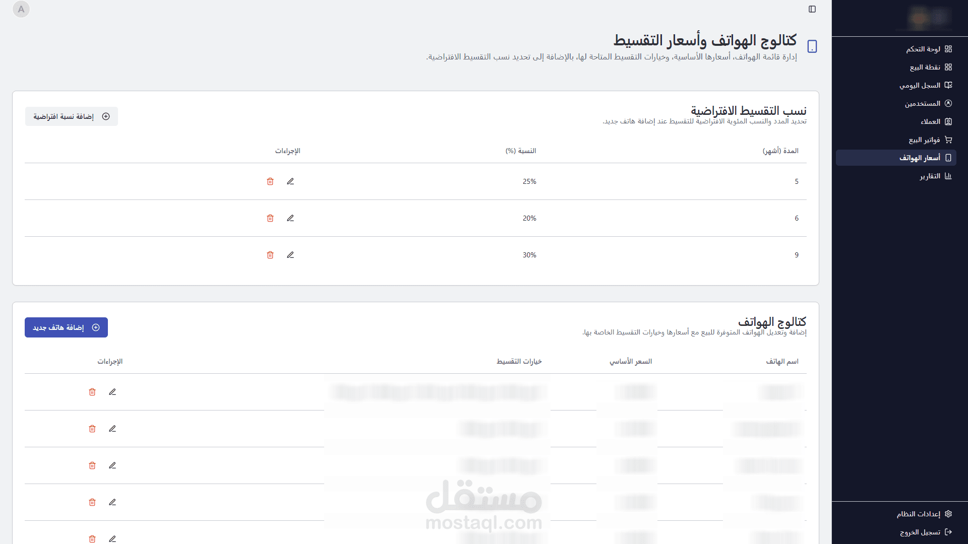Delete the third phone in catalog
This screenshot has height=544, width=968.
coord(92,465)
